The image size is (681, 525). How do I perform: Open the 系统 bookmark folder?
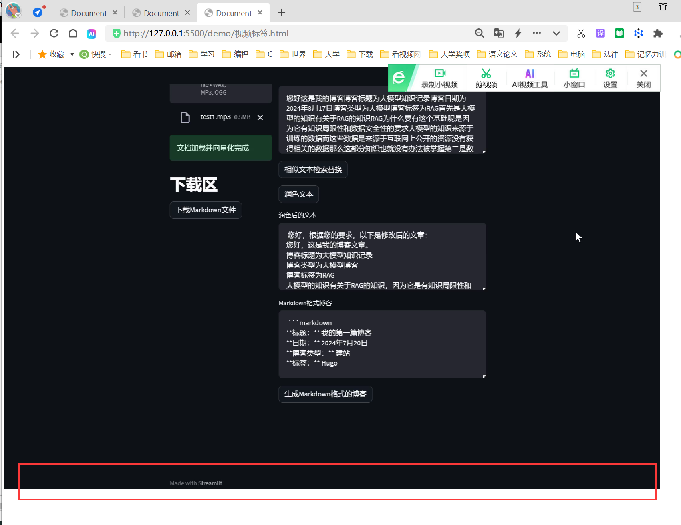point(538,54)
